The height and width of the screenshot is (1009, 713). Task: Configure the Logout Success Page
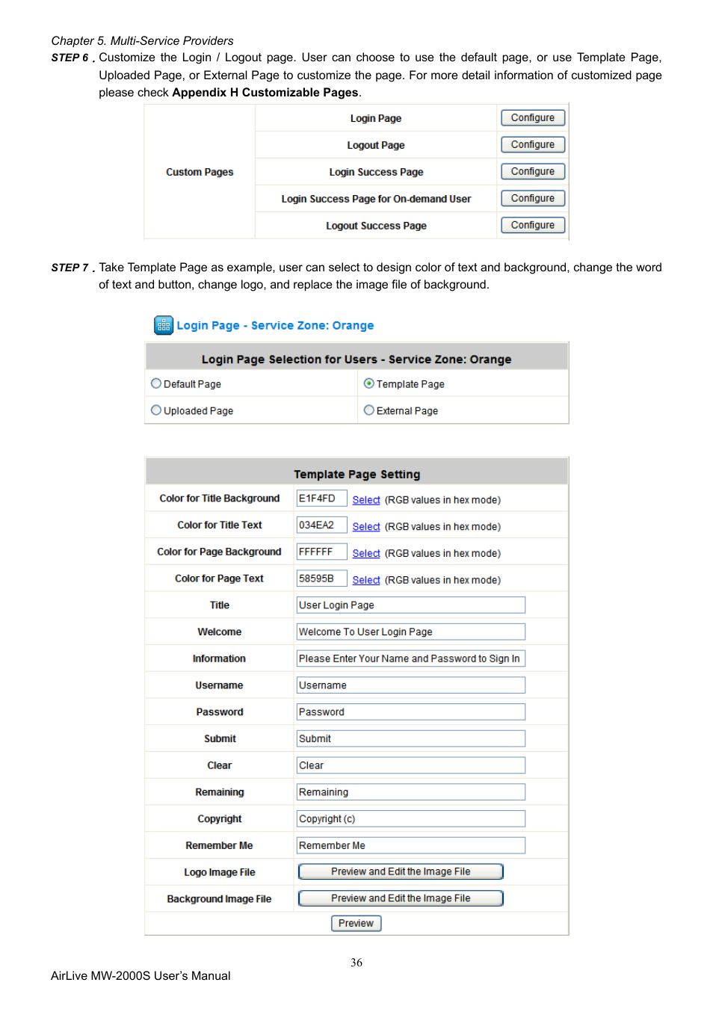(x=533, y=226)
